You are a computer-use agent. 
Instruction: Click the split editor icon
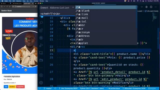tap(151, 7)
